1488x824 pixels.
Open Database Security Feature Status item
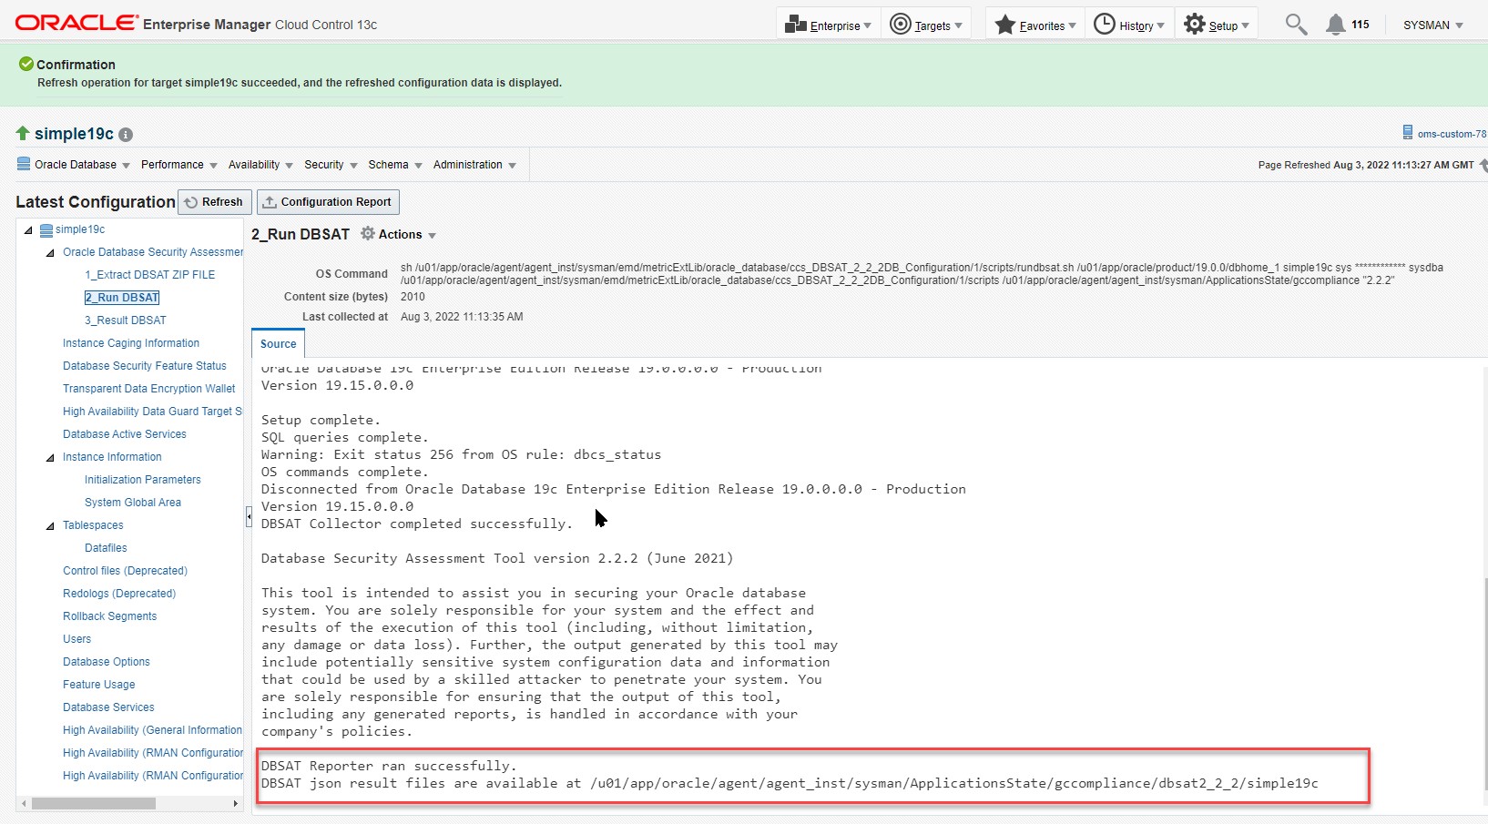(145, 366)
